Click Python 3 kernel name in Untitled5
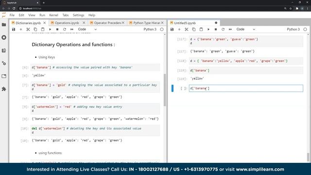The image size is (311, 175). pyautogui.click(x=293, y=29)
